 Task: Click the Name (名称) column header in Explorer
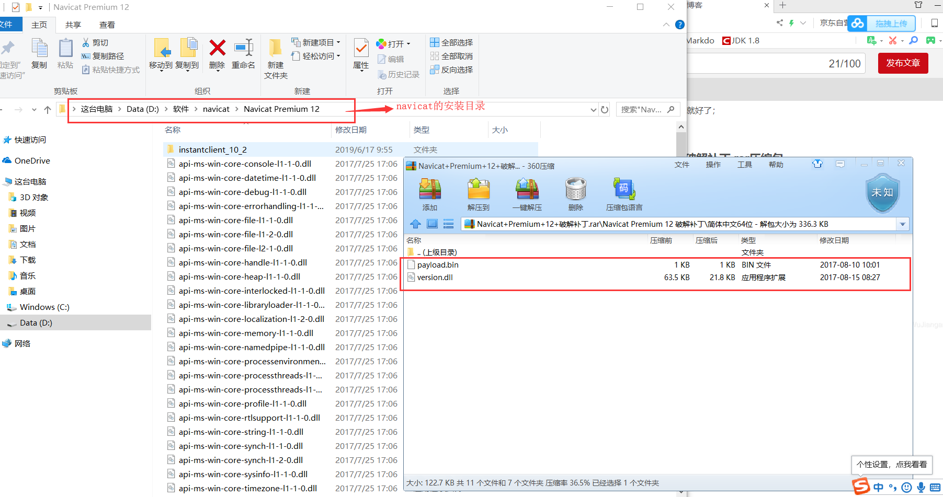click(x=173, y=130)
